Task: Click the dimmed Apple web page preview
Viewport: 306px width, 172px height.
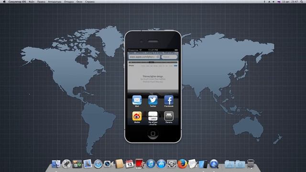Action: (153, 75)
